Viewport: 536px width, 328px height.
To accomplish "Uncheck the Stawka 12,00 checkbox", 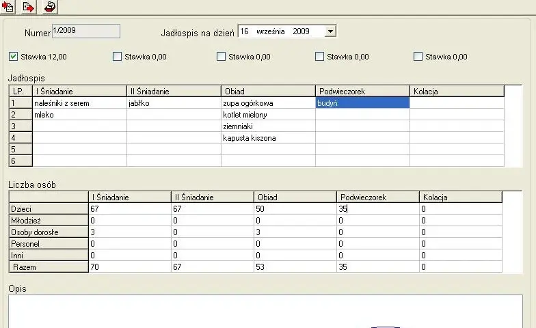I will coord(14,57).
